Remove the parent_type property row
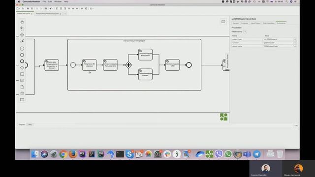Screen dimensions: 315x177 [x=295, y=39]
